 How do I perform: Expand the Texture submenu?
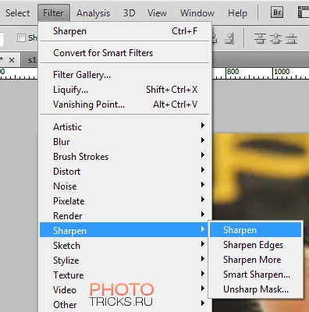tap(125, 275)
